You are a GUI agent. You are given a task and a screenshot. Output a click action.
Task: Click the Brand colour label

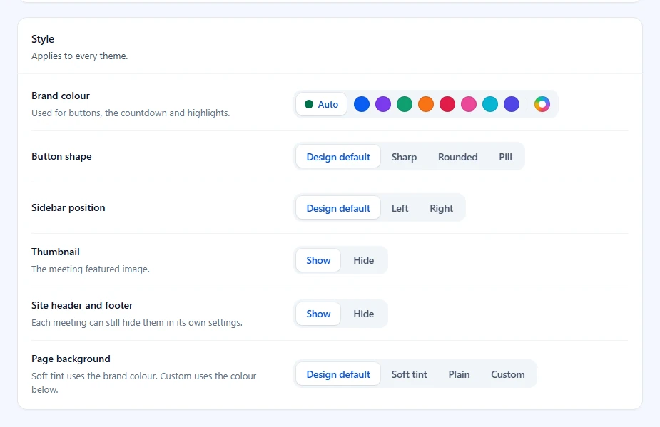point(61,96)
